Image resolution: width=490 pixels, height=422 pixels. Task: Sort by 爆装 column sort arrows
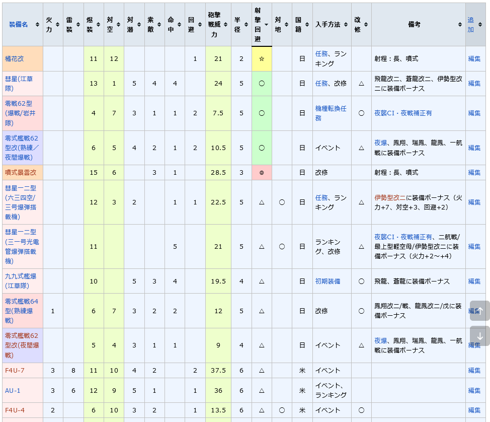[x=99, y=25]
